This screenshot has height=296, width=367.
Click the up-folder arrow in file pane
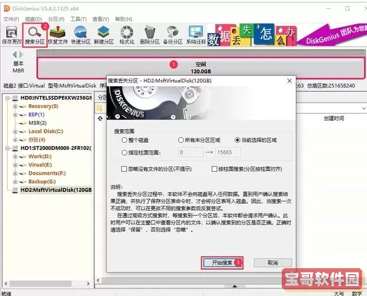(101, 118)
